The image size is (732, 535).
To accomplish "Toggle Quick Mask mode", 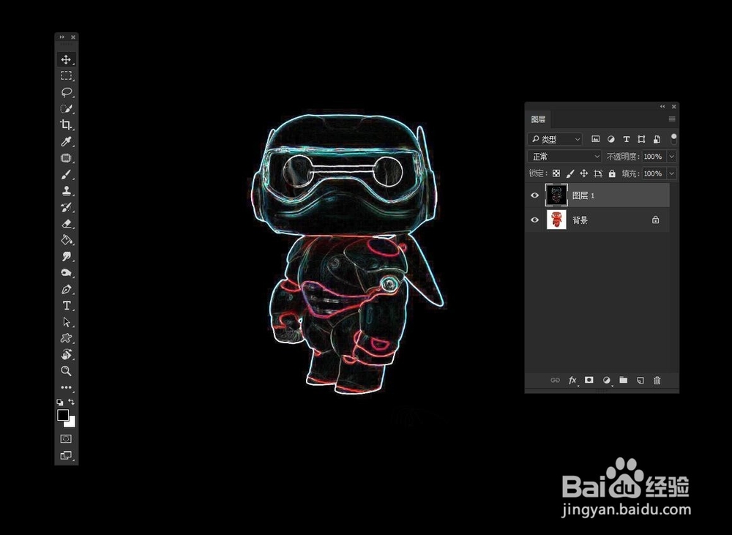I will tap(66, 439).
